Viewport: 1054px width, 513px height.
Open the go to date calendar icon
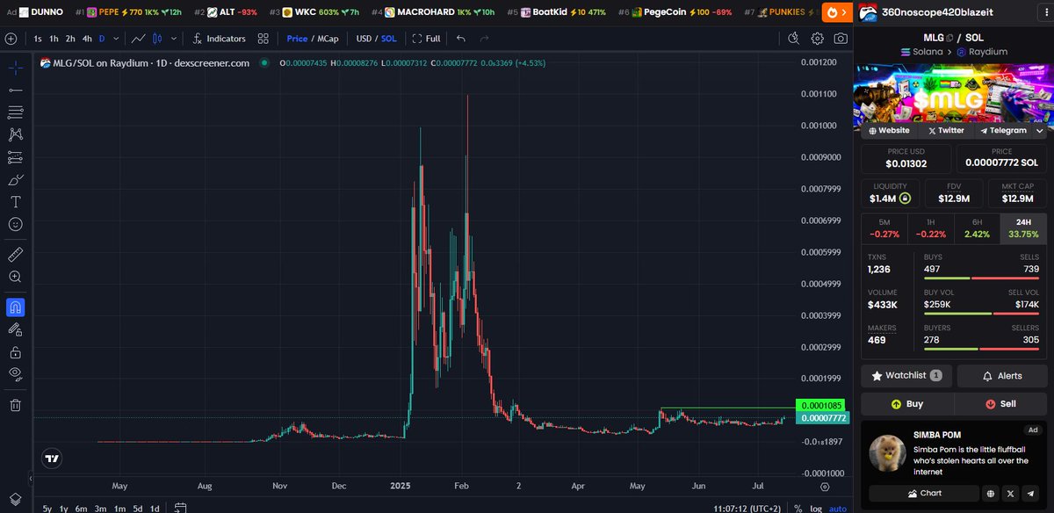(x=180, y=508)
